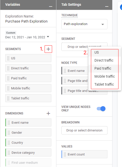Select Mobile traffic in segment popup list

pos(105,76)
